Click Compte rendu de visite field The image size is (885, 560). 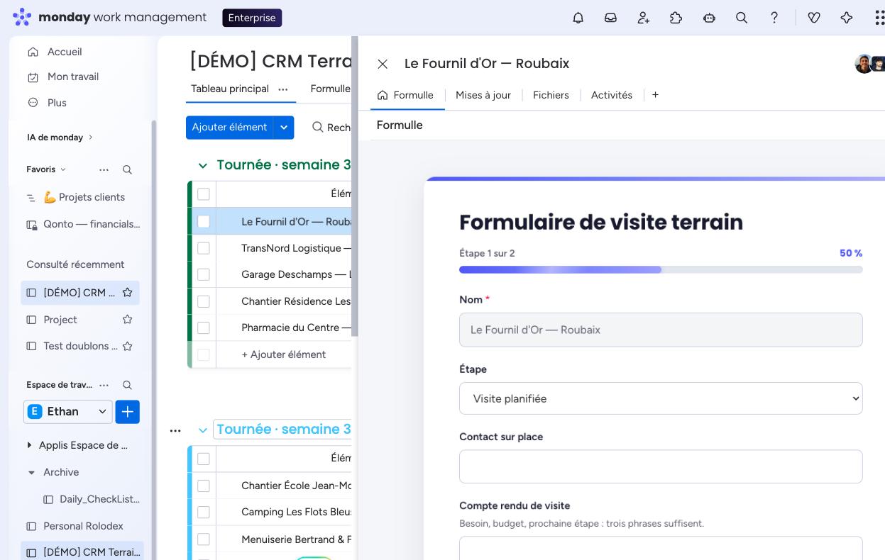pos(661,548)
